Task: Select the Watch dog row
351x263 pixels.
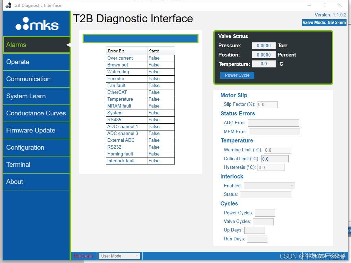Action: coord(140,72)
